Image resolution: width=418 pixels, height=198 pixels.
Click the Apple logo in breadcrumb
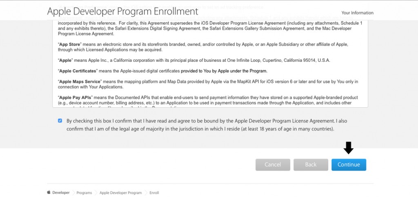click(49, 192)
